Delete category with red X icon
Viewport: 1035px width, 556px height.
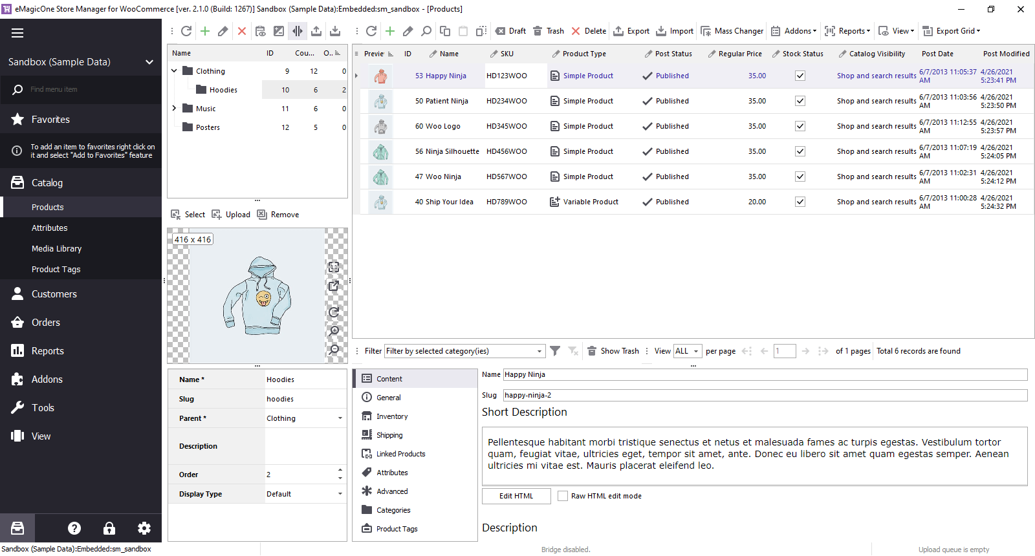242,31
